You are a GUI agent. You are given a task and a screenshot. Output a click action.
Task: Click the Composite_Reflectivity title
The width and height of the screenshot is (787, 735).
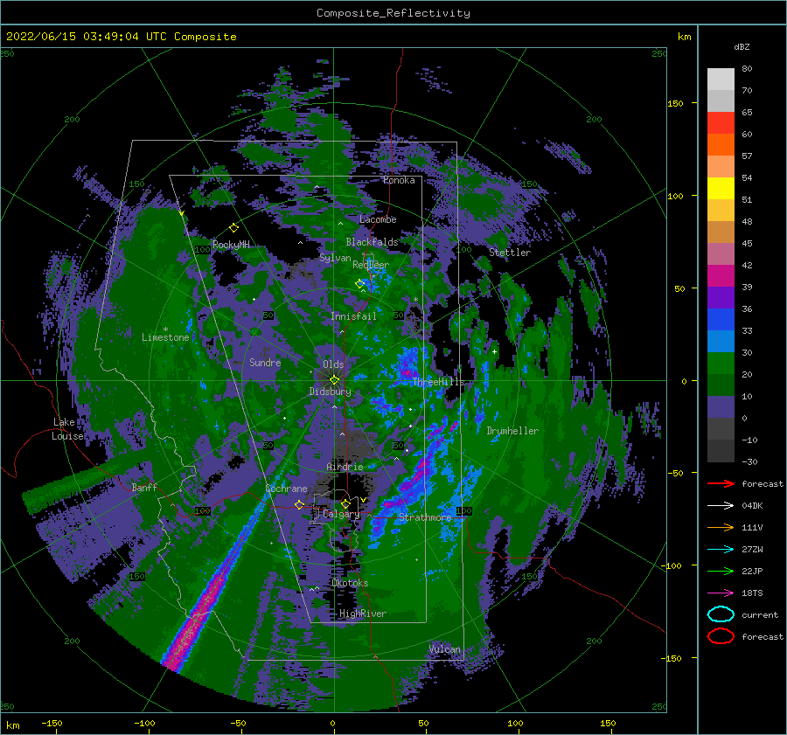393,13
